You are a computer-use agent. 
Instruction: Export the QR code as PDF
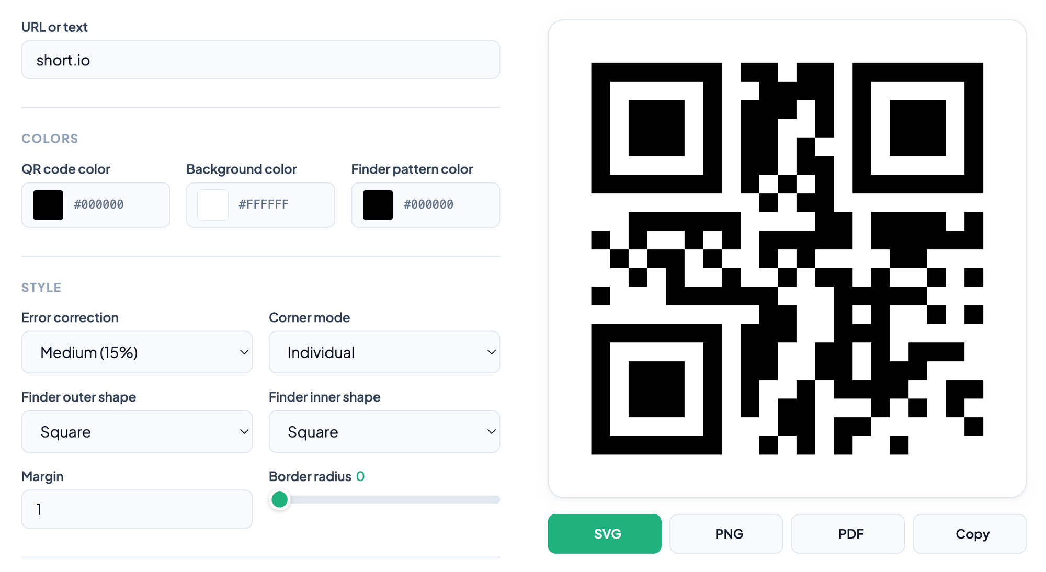(848, 534)
